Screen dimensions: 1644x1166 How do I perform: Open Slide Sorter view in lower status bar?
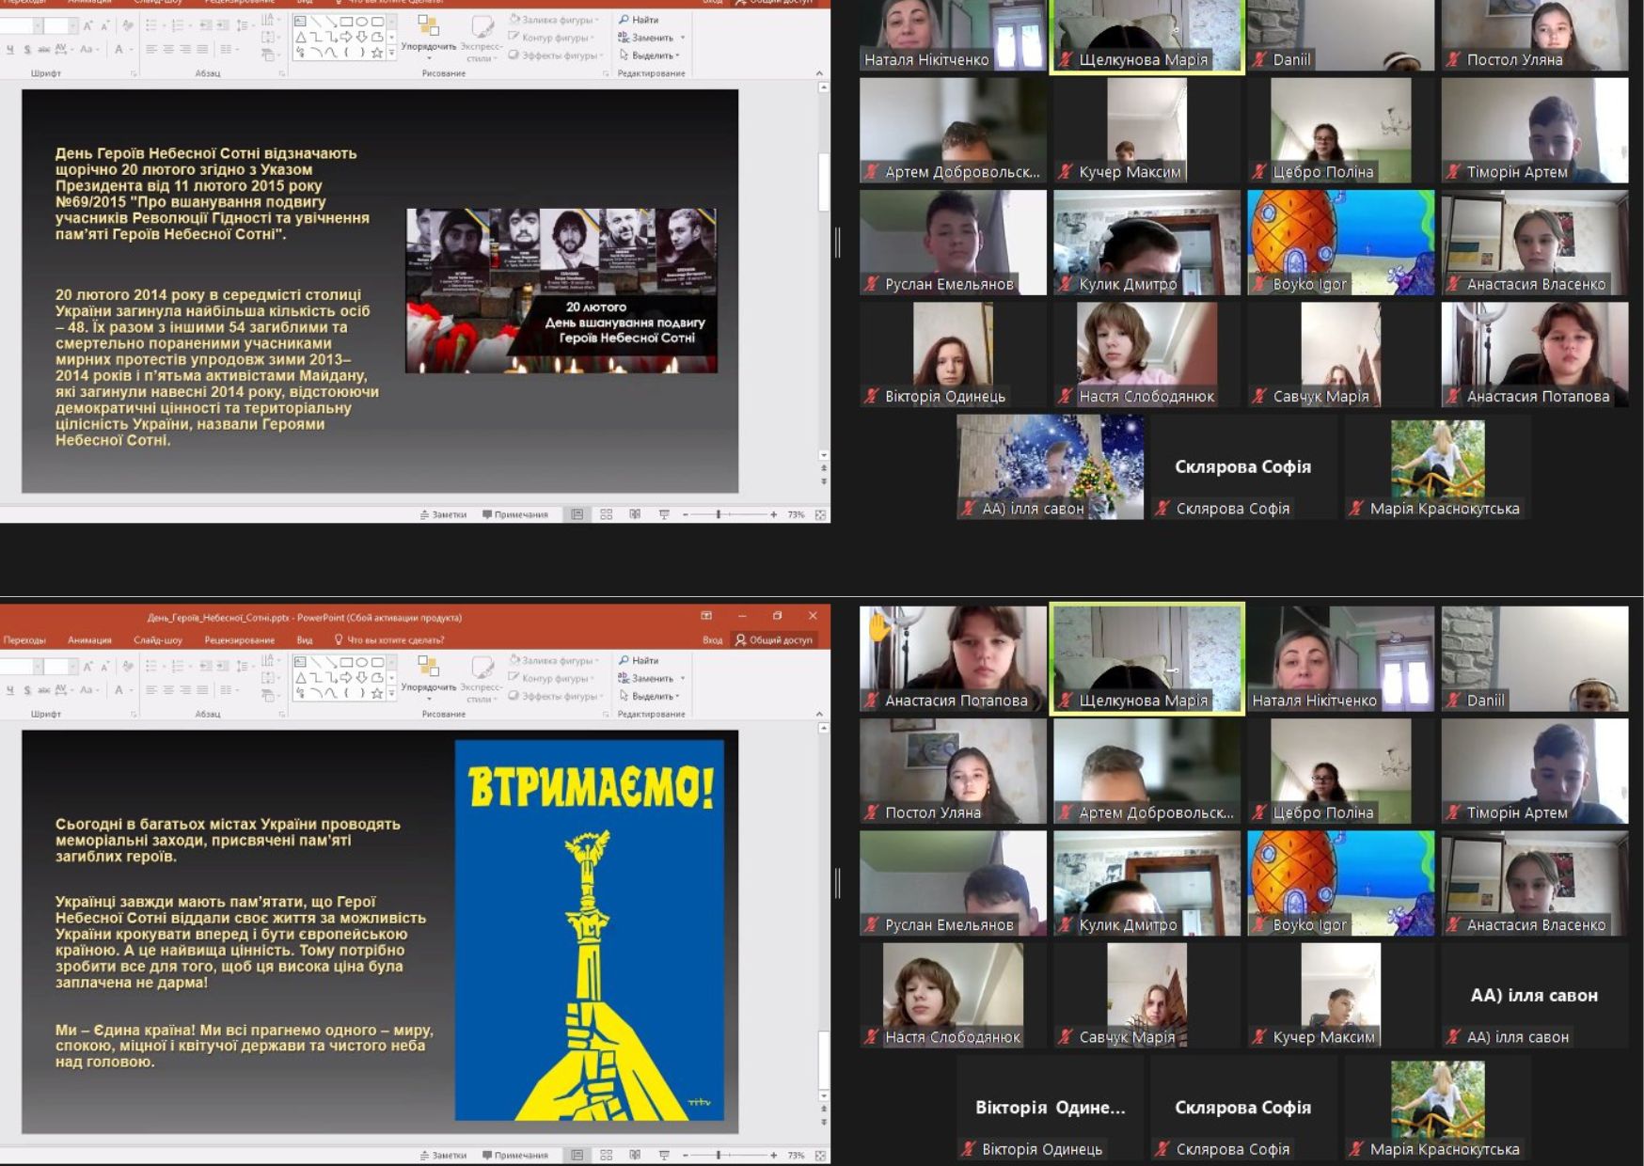[606, 1155]
